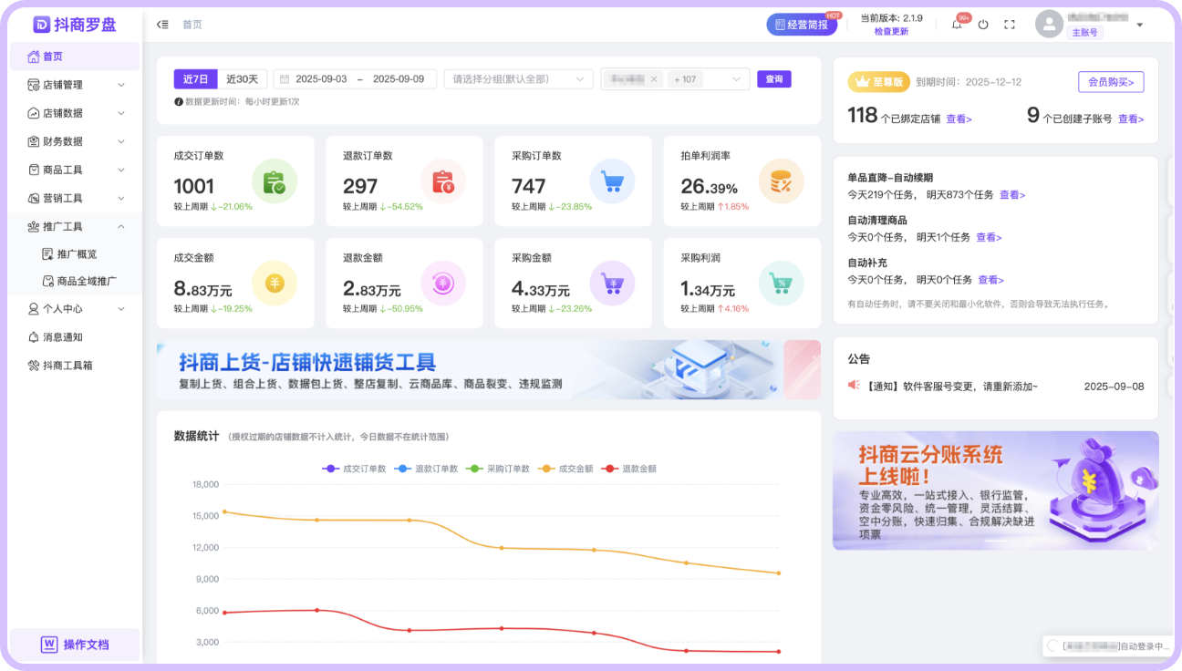
Task: Click the 成交订单数 green clipboard icon
Action: pyautogui.click(x=274, y=181)
